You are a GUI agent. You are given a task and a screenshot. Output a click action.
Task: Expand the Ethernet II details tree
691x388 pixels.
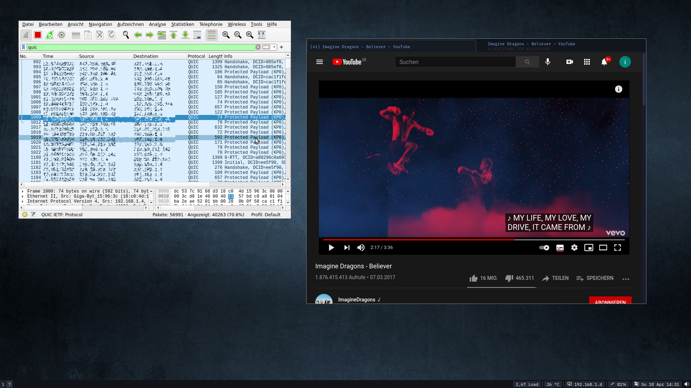(22, 197)
